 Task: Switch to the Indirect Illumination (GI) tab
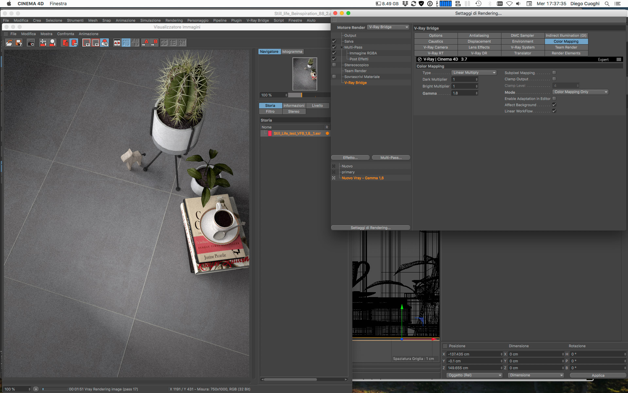[566, 35]
